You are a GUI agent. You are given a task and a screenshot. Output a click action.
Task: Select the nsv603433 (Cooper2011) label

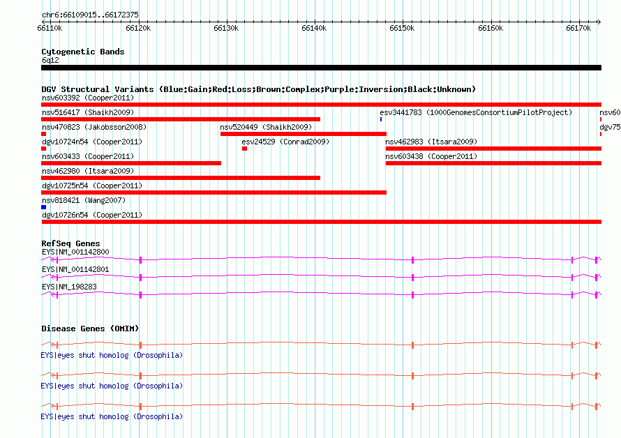click(x=88, y=156)
